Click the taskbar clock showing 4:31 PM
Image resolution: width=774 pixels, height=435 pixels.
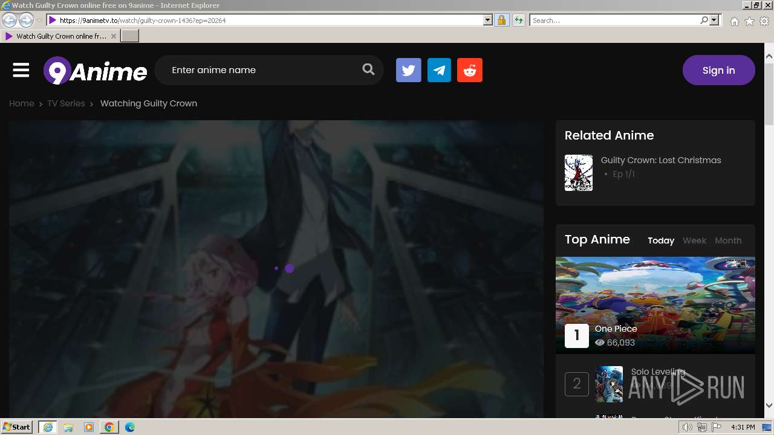(743, 427)
